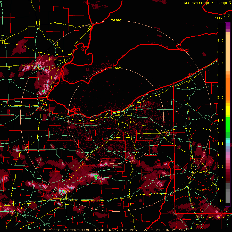232x232 pixels.
Task: Select the 3.4 value on the color scale
Action: [220, 121]
